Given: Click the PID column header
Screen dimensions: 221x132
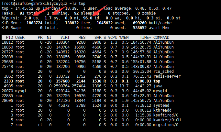Looking at the screenshot, I should [9, 38].
